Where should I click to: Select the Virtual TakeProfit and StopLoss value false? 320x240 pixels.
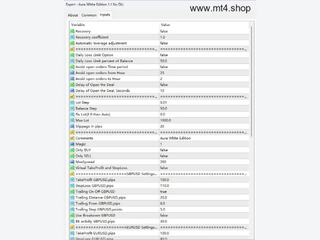(164, 168)
